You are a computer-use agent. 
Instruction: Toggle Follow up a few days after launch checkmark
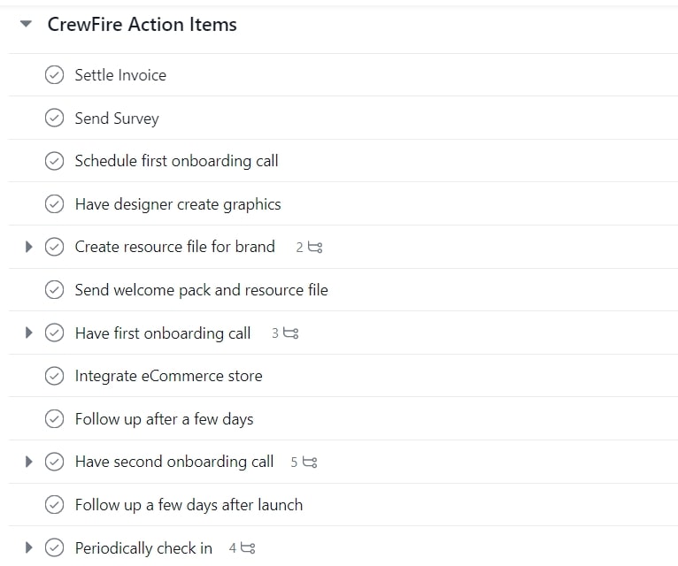point(54,505)
